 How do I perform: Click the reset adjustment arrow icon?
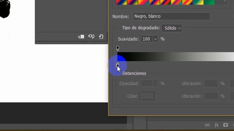click(x=101, y=36)
